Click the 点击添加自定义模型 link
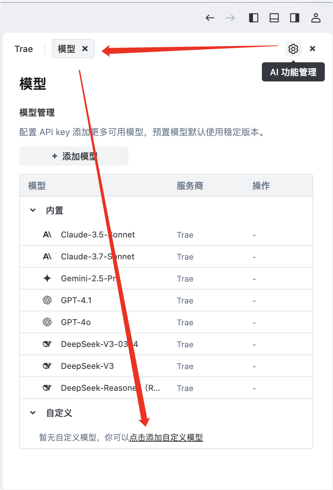The height and width of the screenshot is (490, 333). [166, 437]
